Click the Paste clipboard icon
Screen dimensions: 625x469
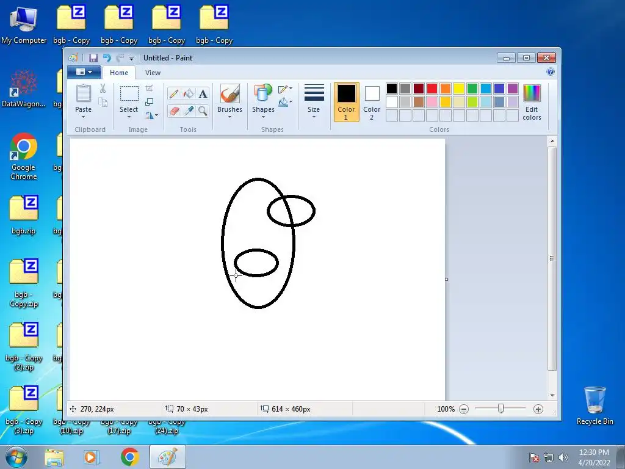point(83,93)
